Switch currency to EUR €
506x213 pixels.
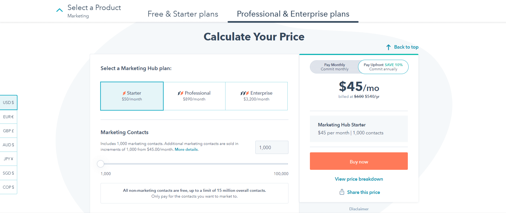(x=8, y=117)
